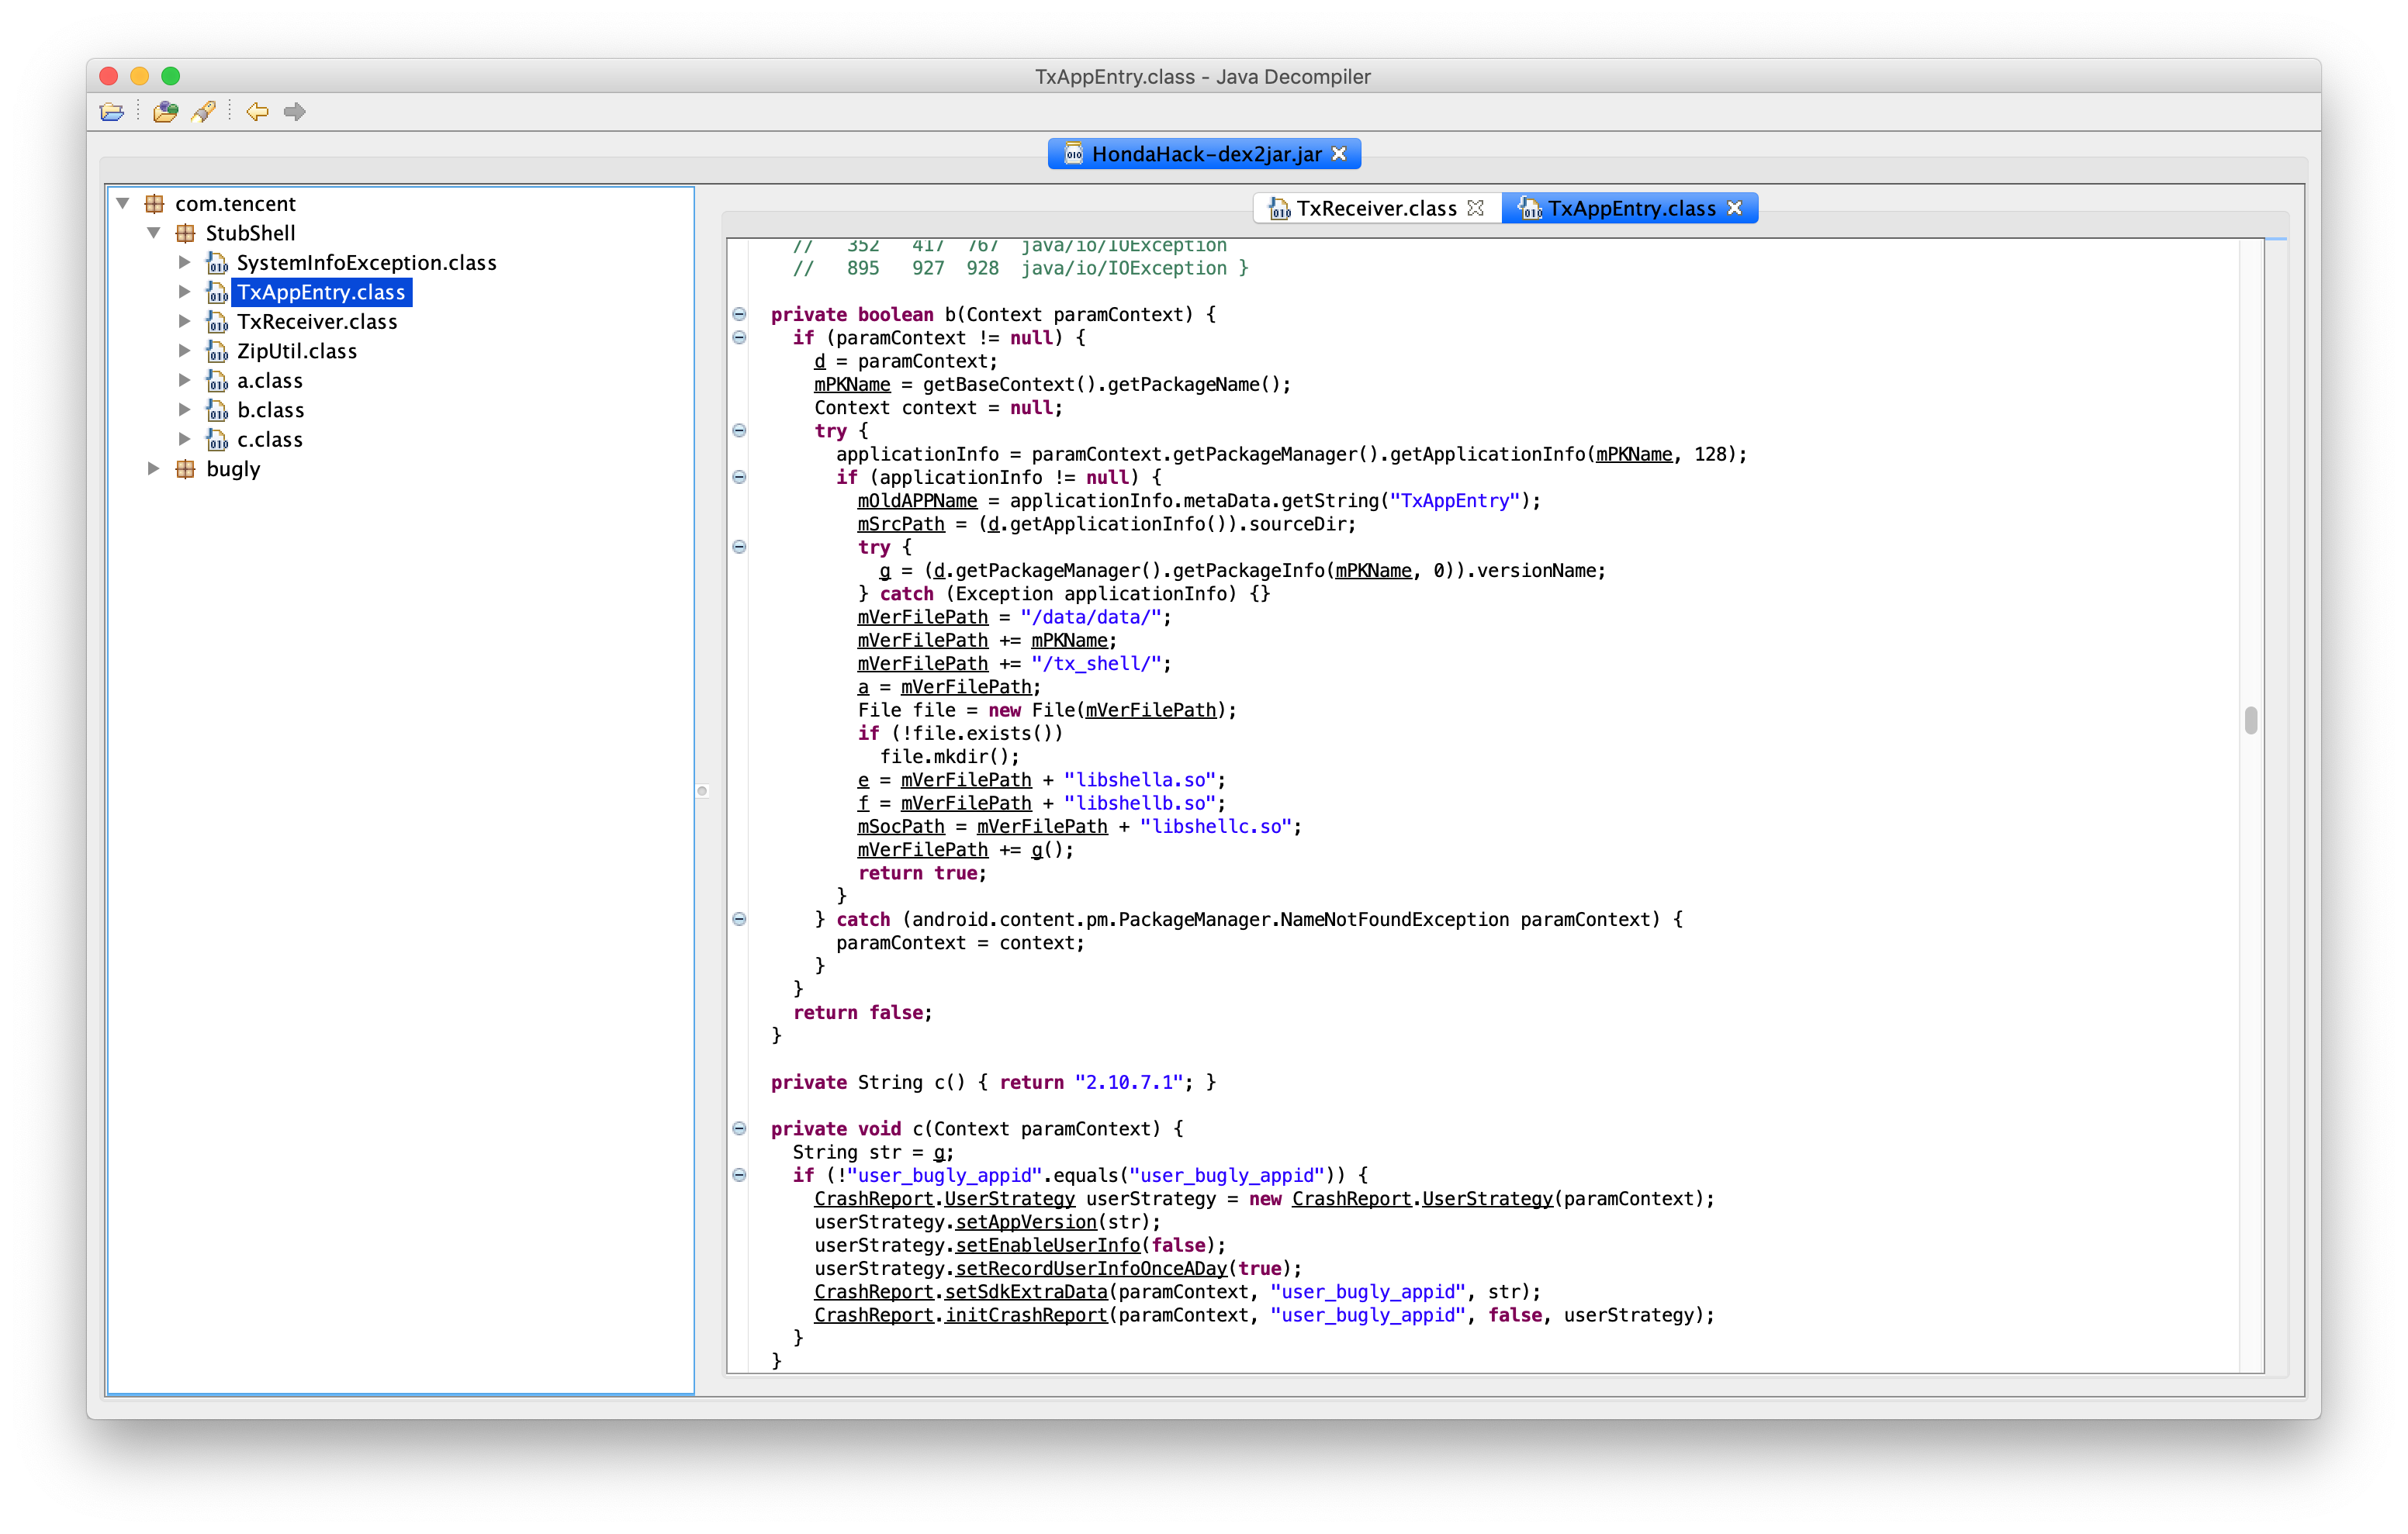
Task: Expand TxAppEntry.class tree node arrow
Action: [x=184, y=292]
